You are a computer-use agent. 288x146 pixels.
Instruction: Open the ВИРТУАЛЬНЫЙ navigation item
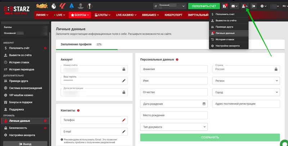[x=198, y=15]
